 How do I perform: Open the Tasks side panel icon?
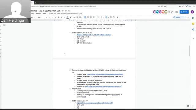point(193,30)
